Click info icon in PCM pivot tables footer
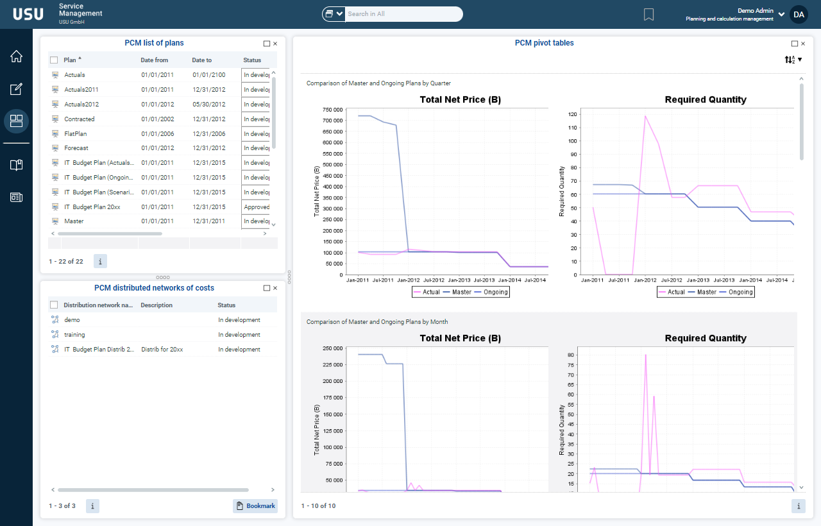The image size is (821, 526). tap(798, 506)
